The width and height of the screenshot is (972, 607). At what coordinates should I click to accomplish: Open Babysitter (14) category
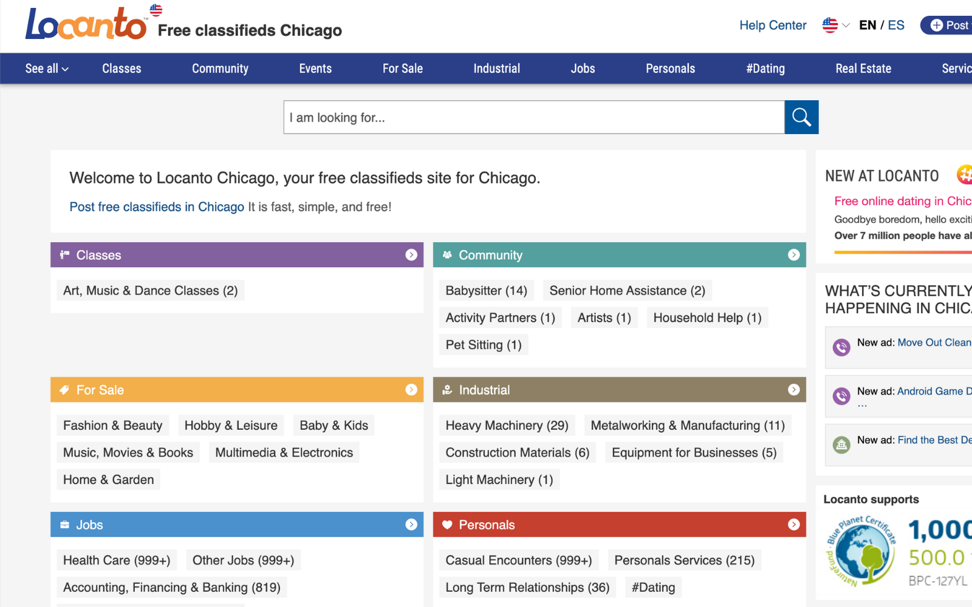click(x=487, y=291)
